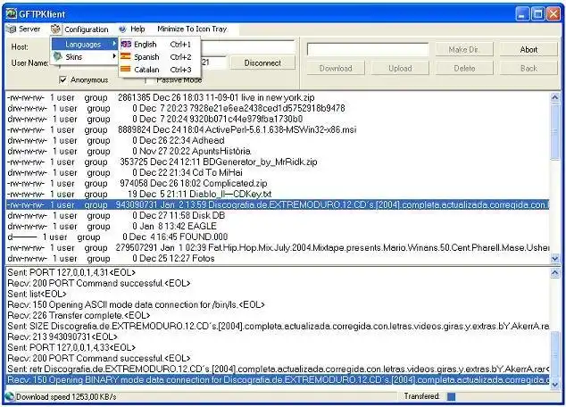
Task: Click the globe icon in status bar
Action: [10, 396]
